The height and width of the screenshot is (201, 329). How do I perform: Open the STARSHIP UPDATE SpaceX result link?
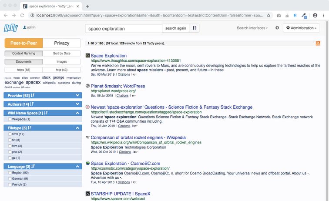tap(117, 193)
